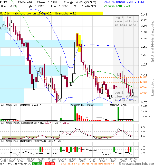This screenshot has width=154, height=165.
Task: Click the yellow Bullish Matching Low pattern banner
Action: [51, 13]
